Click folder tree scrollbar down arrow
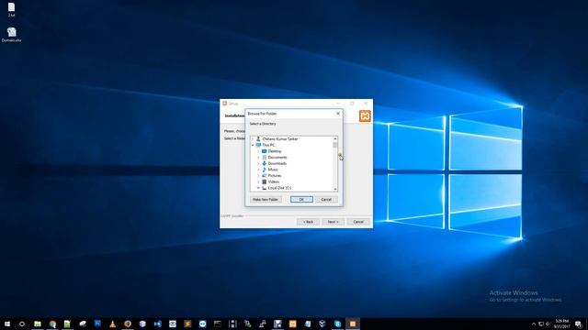Screen dimensions: 588x330 click(x=334, y=190)
